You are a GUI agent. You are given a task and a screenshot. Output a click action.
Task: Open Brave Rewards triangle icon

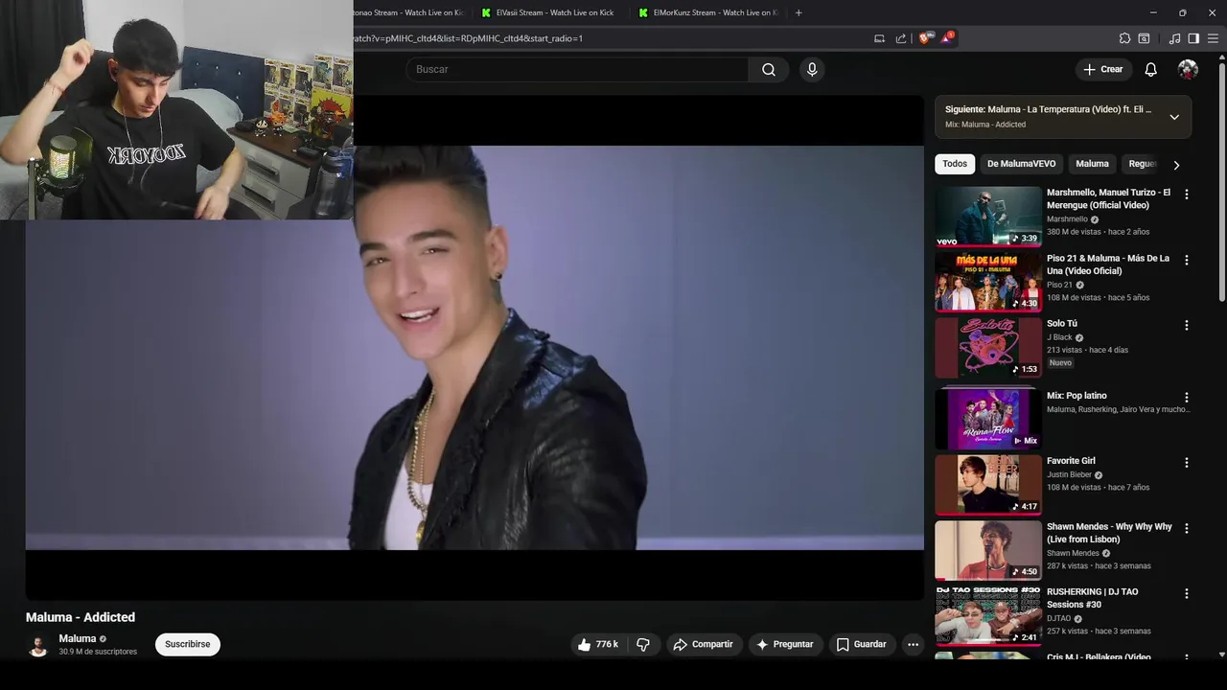coord(947,38)
